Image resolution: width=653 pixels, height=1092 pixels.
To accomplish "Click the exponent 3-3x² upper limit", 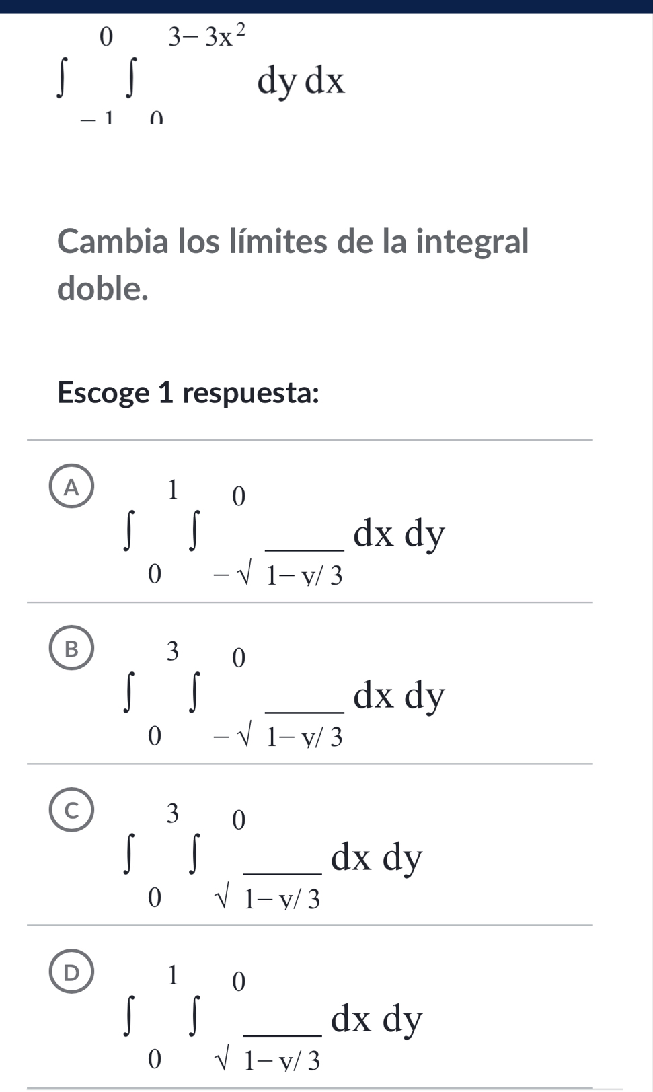I will click(x=206, y=34).
